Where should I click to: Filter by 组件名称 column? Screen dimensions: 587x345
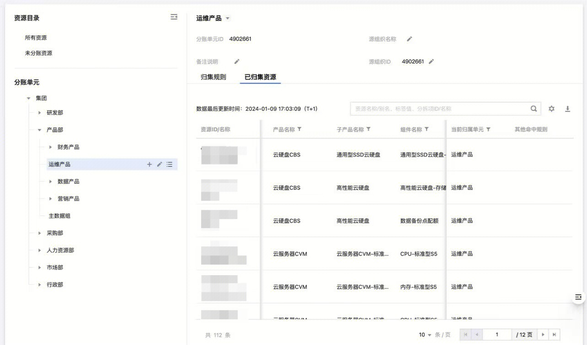coord(427,130)
